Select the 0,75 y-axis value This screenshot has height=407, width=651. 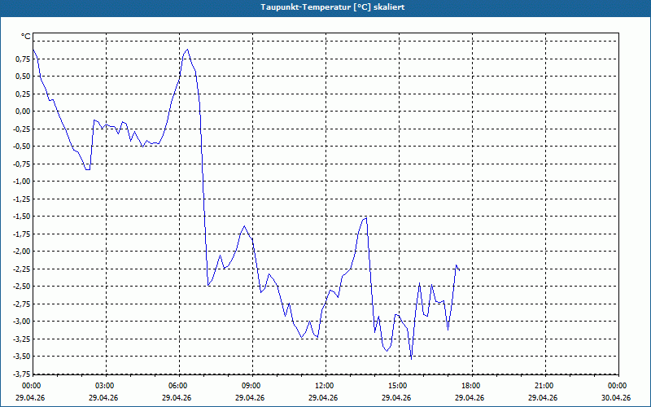coord(23,59)
